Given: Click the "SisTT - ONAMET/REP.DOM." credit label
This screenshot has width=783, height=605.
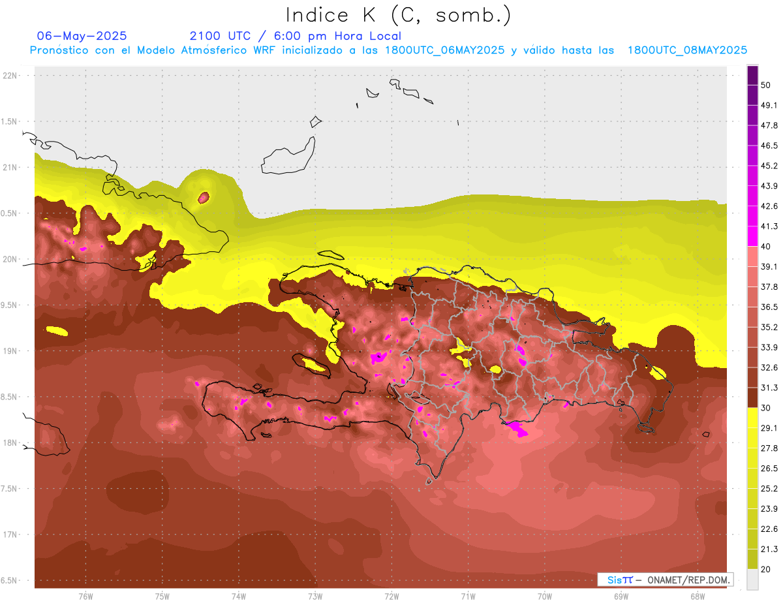Looking at the screenshot, I should point(665,580).
